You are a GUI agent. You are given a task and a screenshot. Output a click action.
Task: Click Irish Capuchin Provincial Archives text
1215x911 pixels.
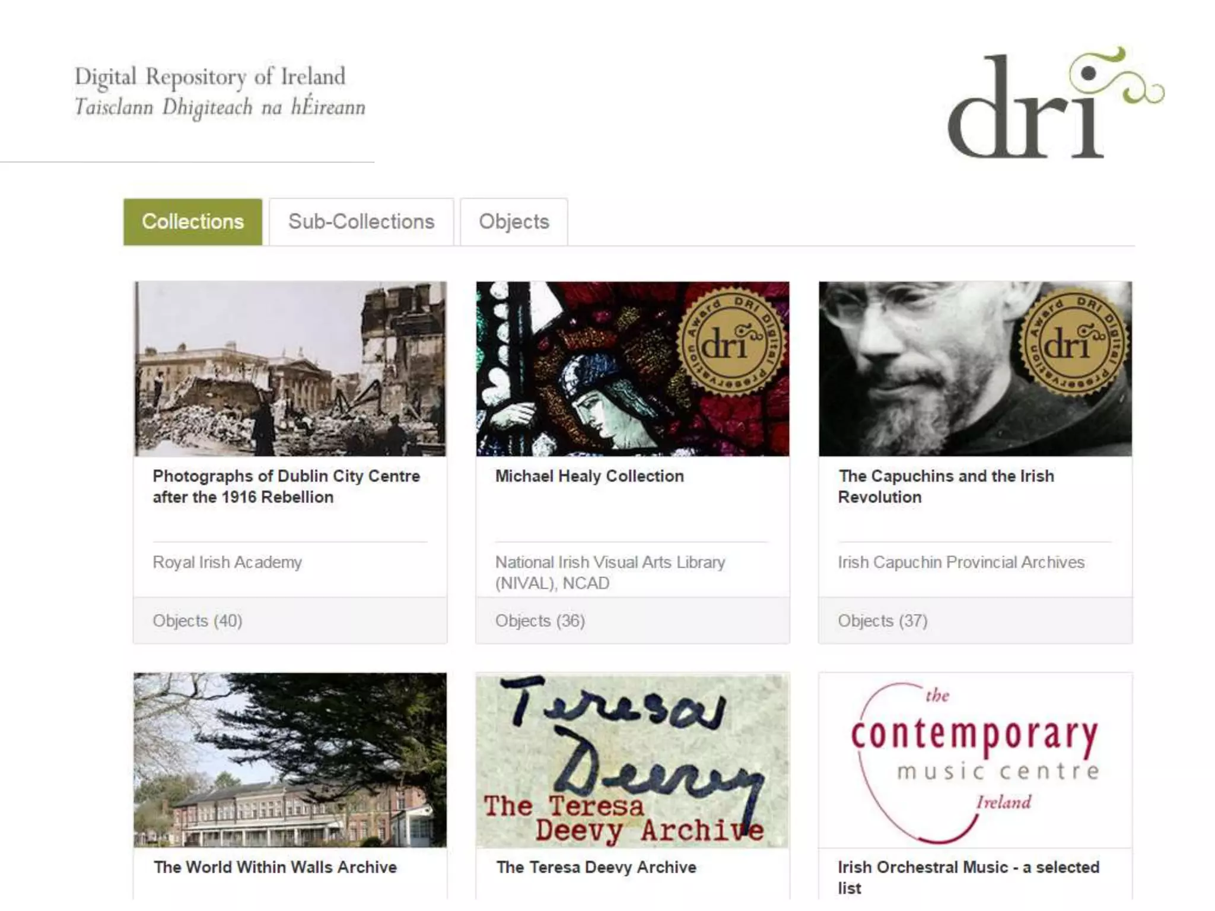(x=960, y=562)
